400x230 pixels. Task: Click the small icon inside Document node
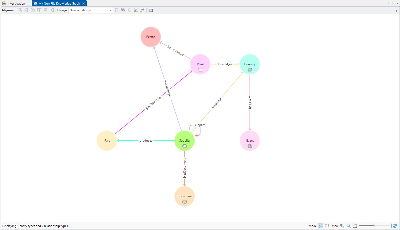coord(185,202)
